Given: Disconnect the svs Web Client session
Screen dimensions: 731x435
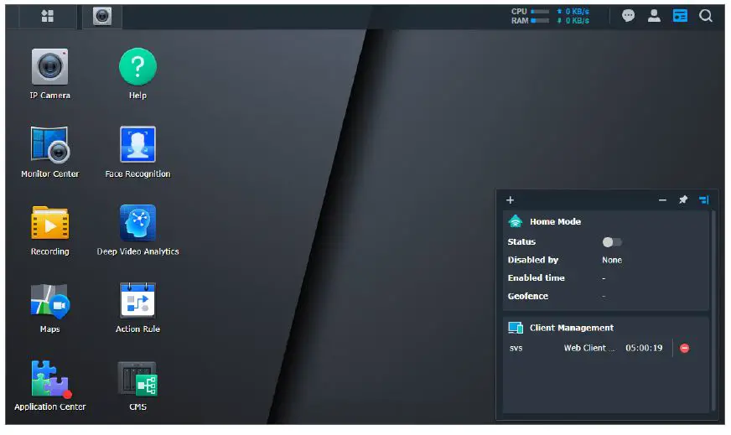Looking at the screenshot, I should coord(684,349).
